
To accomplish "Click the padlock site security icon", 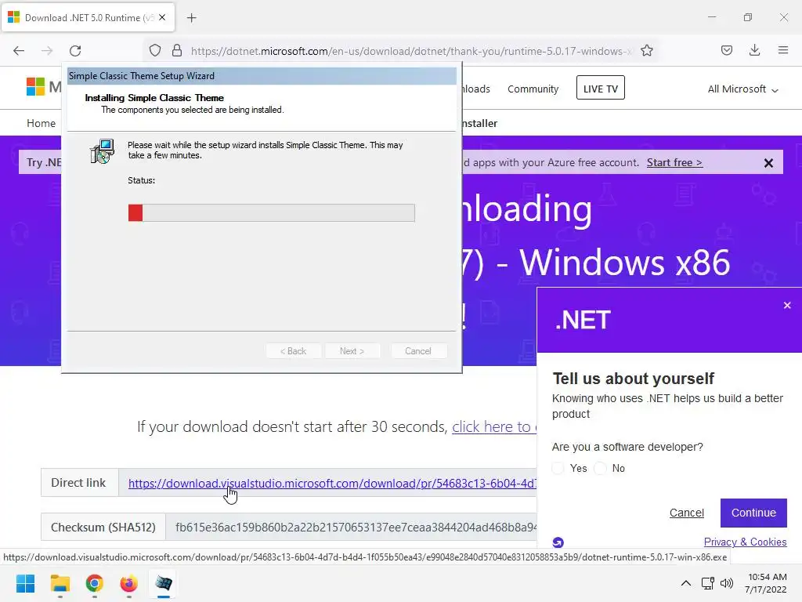I will [x=177, y=50].
